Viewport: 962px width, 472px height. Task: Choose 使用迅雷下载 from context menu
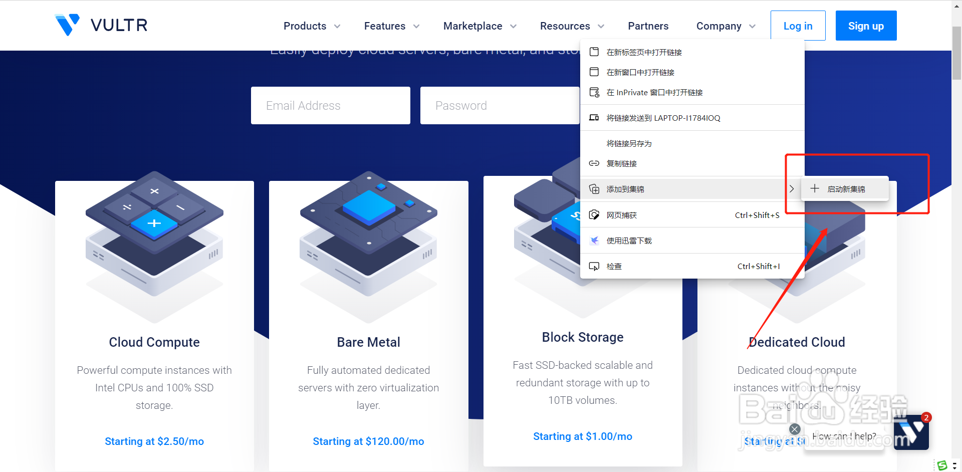click(x=692, y=241)
